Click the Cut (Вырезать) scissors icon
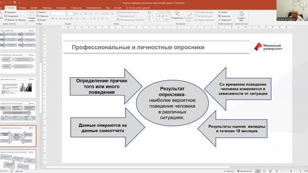The height and width of the screenshot is (173, 308). coord(5,12)
